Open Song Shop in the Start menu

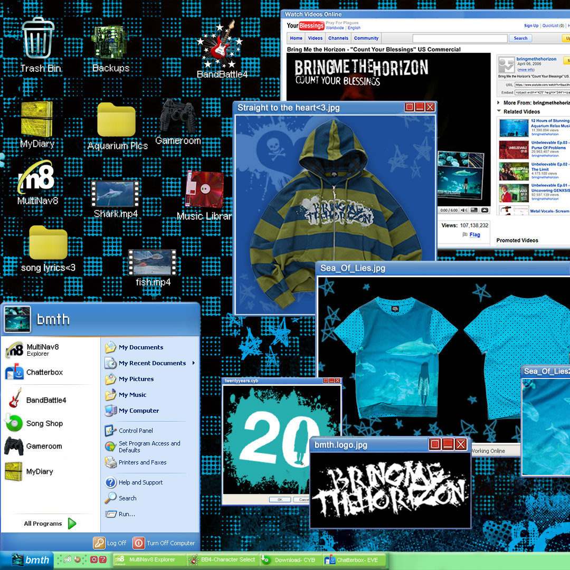(x=34, y=423)
